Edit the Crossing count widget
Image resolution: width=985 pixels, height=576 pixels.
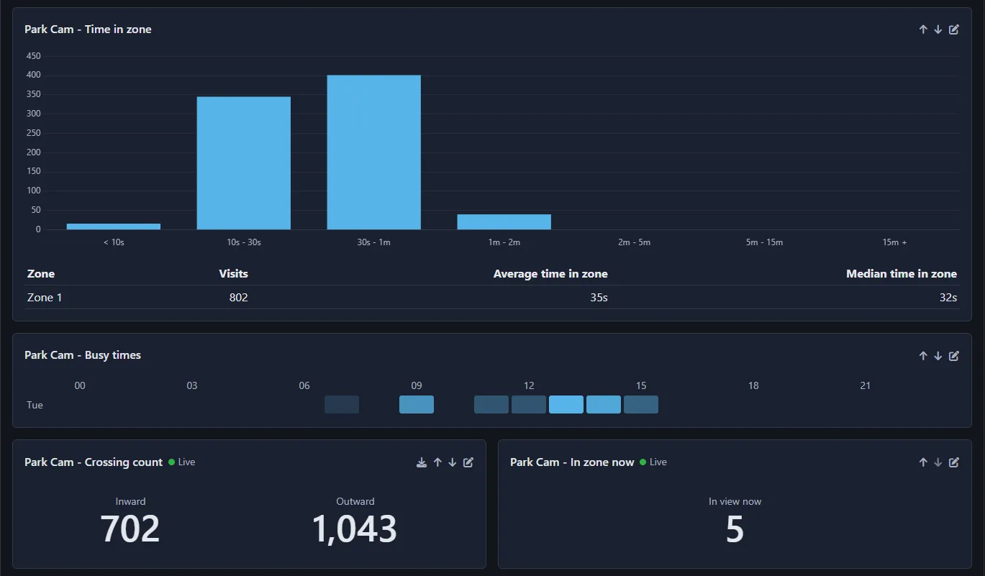click(x=468, y=462)
